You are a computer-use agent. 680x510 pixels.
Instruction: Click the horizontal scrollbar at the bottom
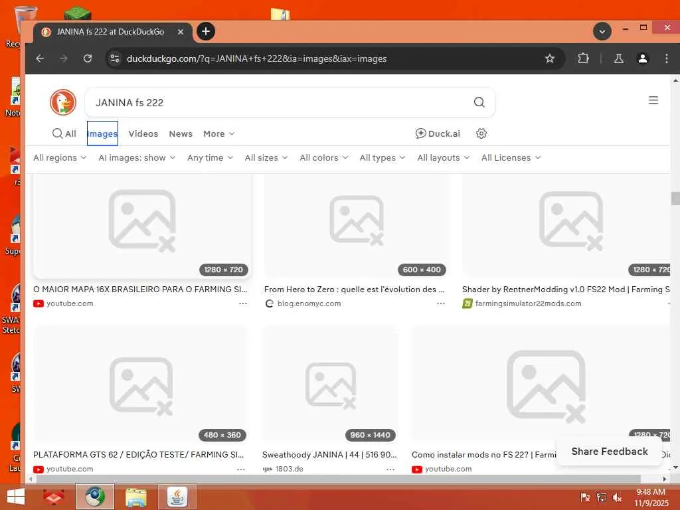338,479
